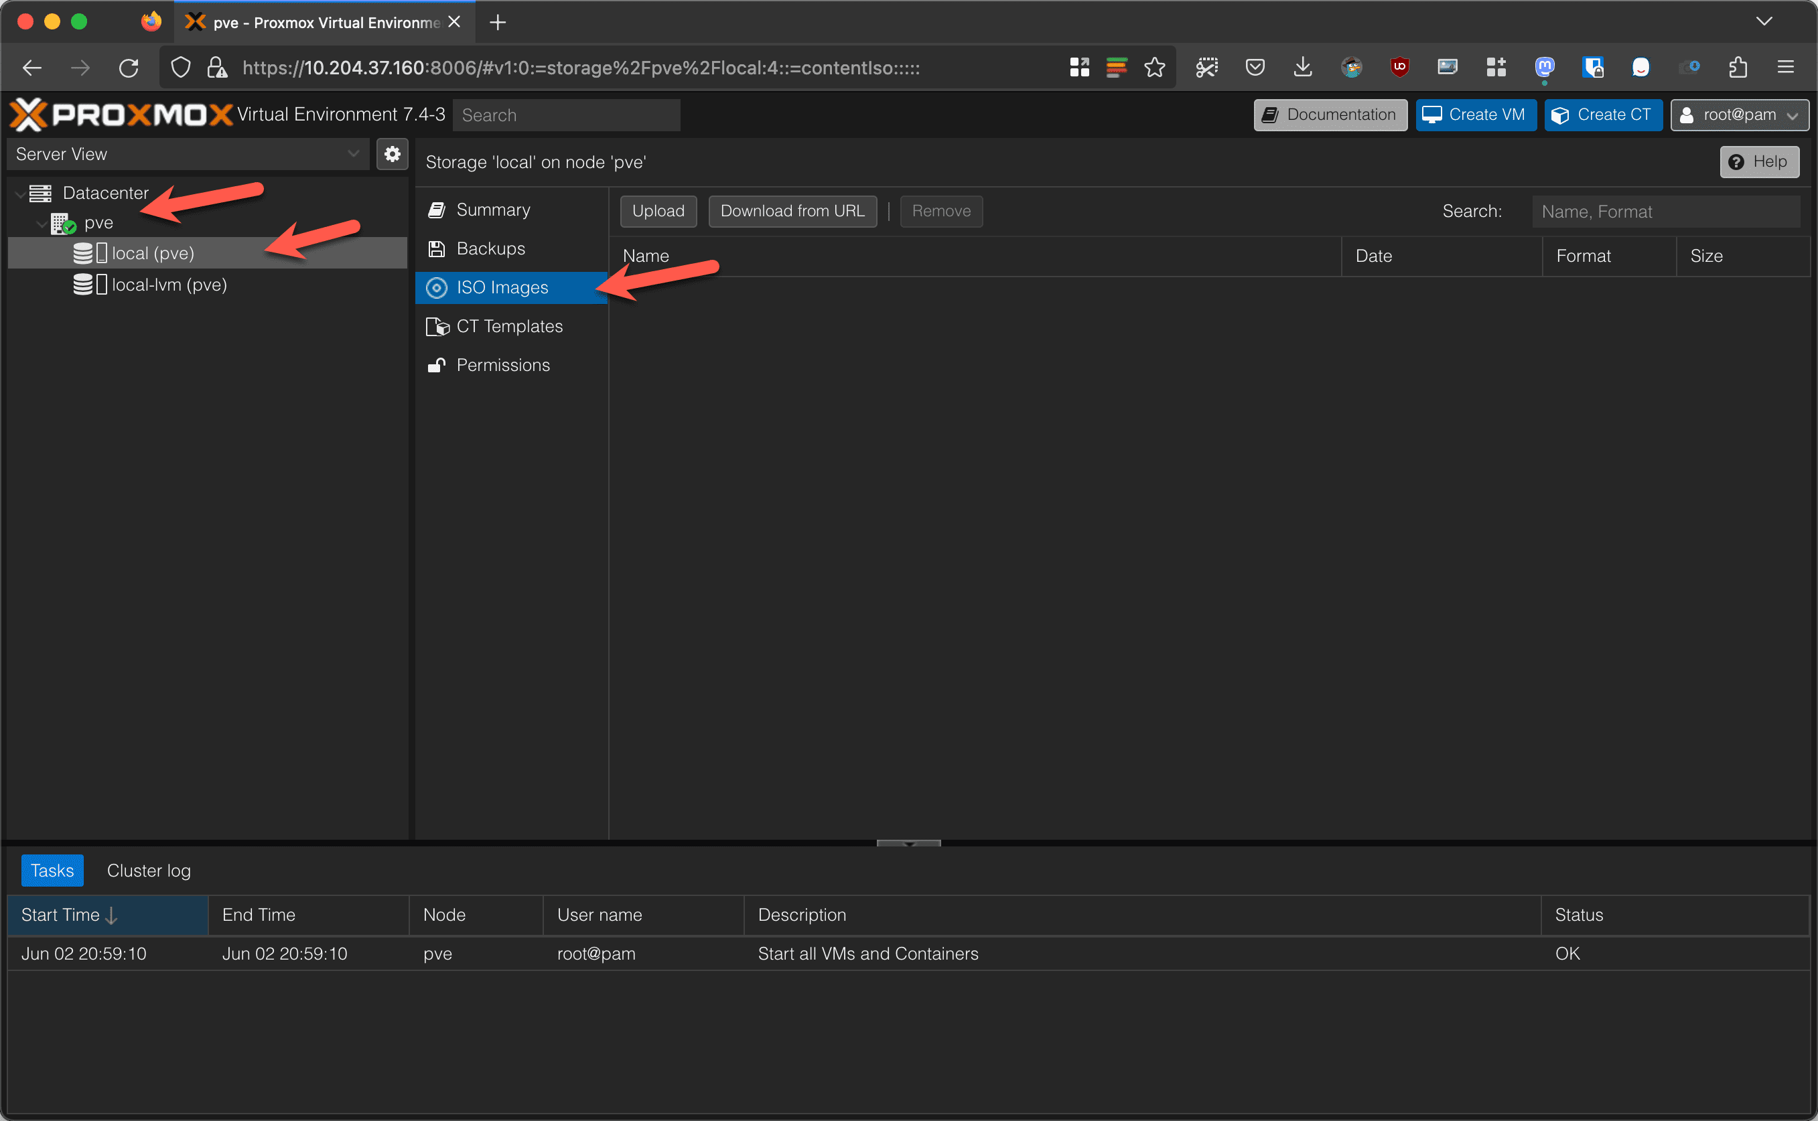Screen dimensions: 1818x1121
Task: Click the connection lock warning icon
Action: (x=216, y=68)
